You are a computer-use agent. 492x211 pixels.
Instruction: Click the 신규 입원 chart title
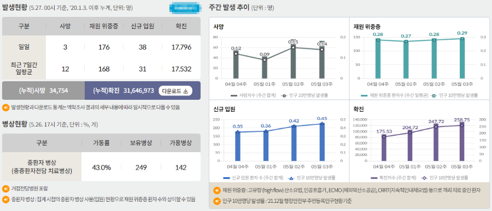pyautogui.click(x=224, y=109)
